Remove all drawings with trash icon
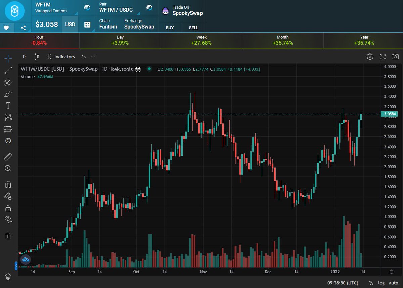 8,236
